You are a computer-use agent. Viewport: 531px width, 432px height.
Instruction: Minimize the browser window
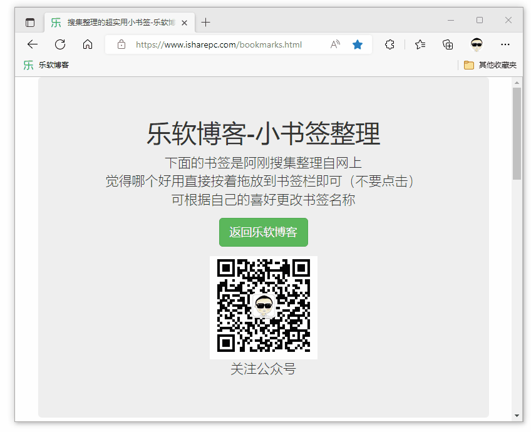tap(451, 20)
